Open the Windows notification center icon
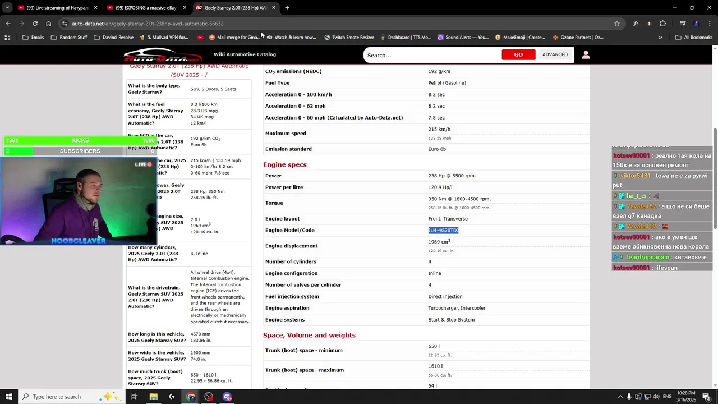The height and width of the screenshot is (404, 718). pyautogui.click(x=706, y=397)
